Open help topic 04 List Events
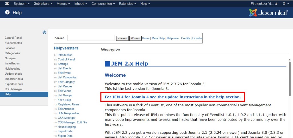Screen dimensions: 293x138 pos(65,68)
